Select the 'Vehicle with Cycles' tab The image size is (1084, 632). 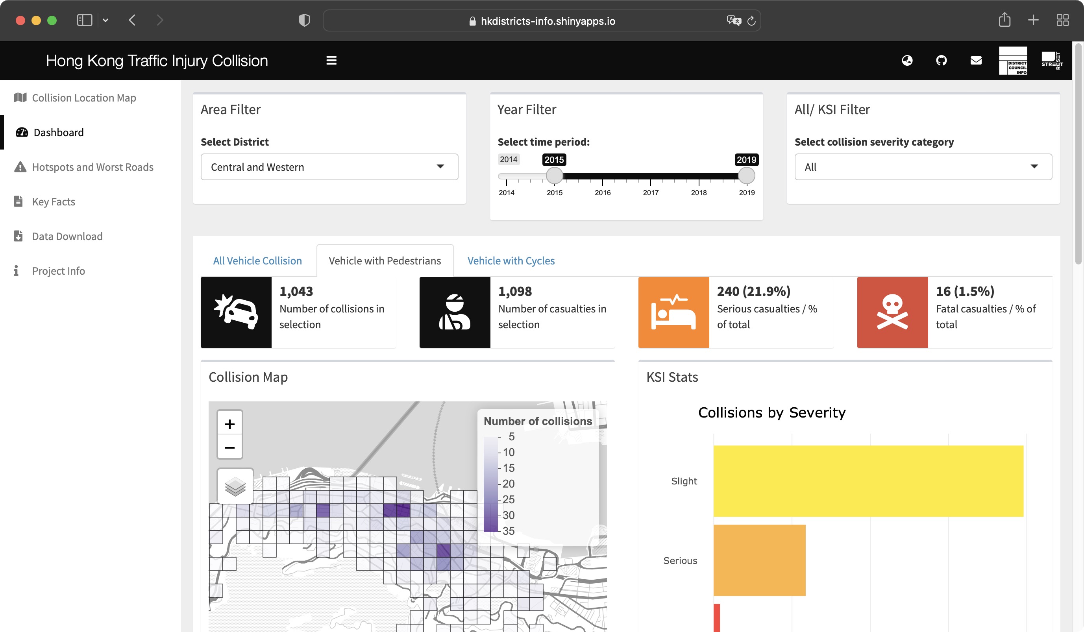(x=510, y=261)
